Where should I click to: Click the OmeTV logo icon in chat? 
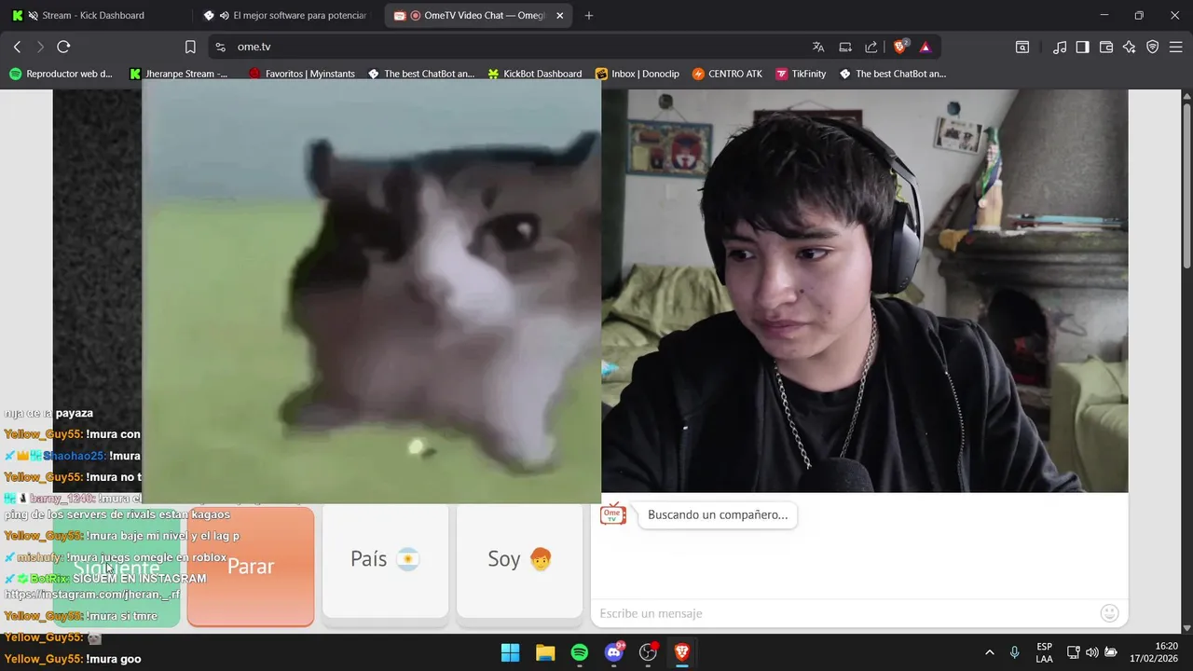tap(612, 514)
